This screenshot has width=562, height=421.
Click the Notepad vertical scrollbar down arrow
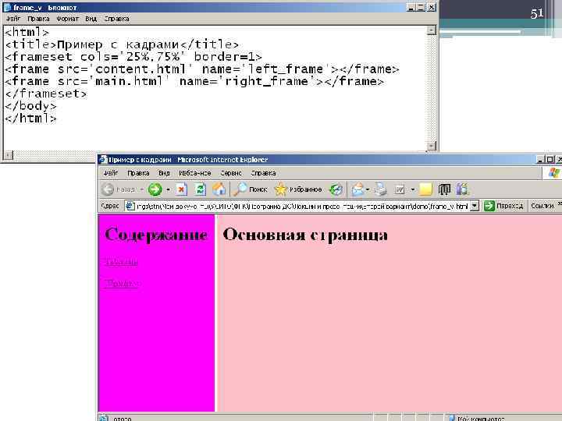(432, 146)
